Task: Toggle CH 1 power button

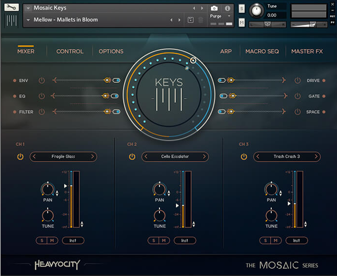Action: (20, 157)
